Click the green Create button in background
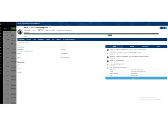168x126 pixels. pyautogui.click(x=13, y=29)
